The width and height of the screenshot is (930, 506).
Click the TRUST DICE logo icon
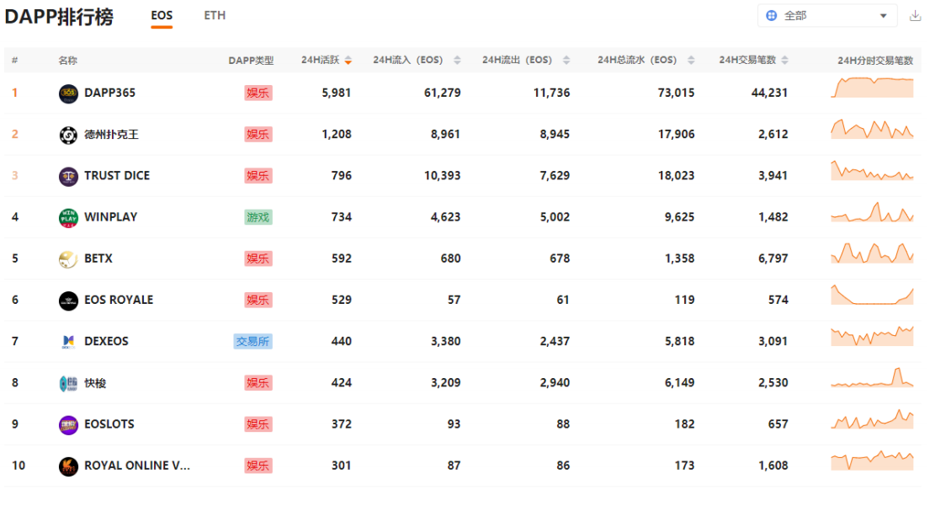(x=68, y=176)
